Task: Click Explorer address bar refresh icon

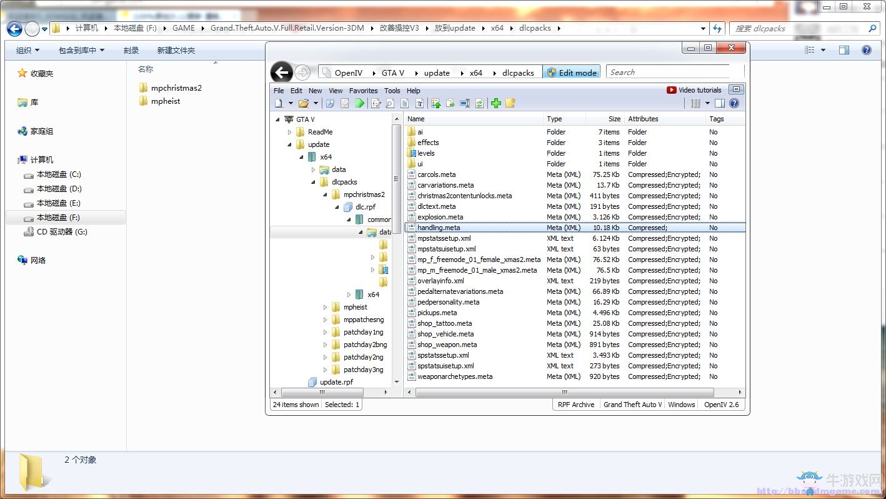Action: click(717, 28)
